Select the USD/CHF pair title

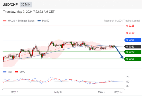click(10, 5)
